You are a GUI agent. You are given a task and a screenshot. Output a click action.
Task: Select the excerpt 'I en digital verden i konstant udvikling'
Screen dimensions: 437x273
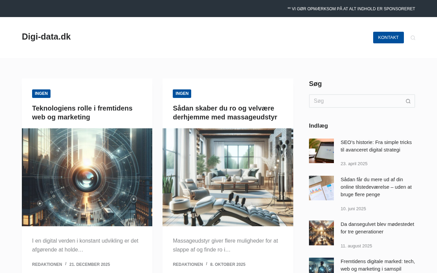click(85, 245)
